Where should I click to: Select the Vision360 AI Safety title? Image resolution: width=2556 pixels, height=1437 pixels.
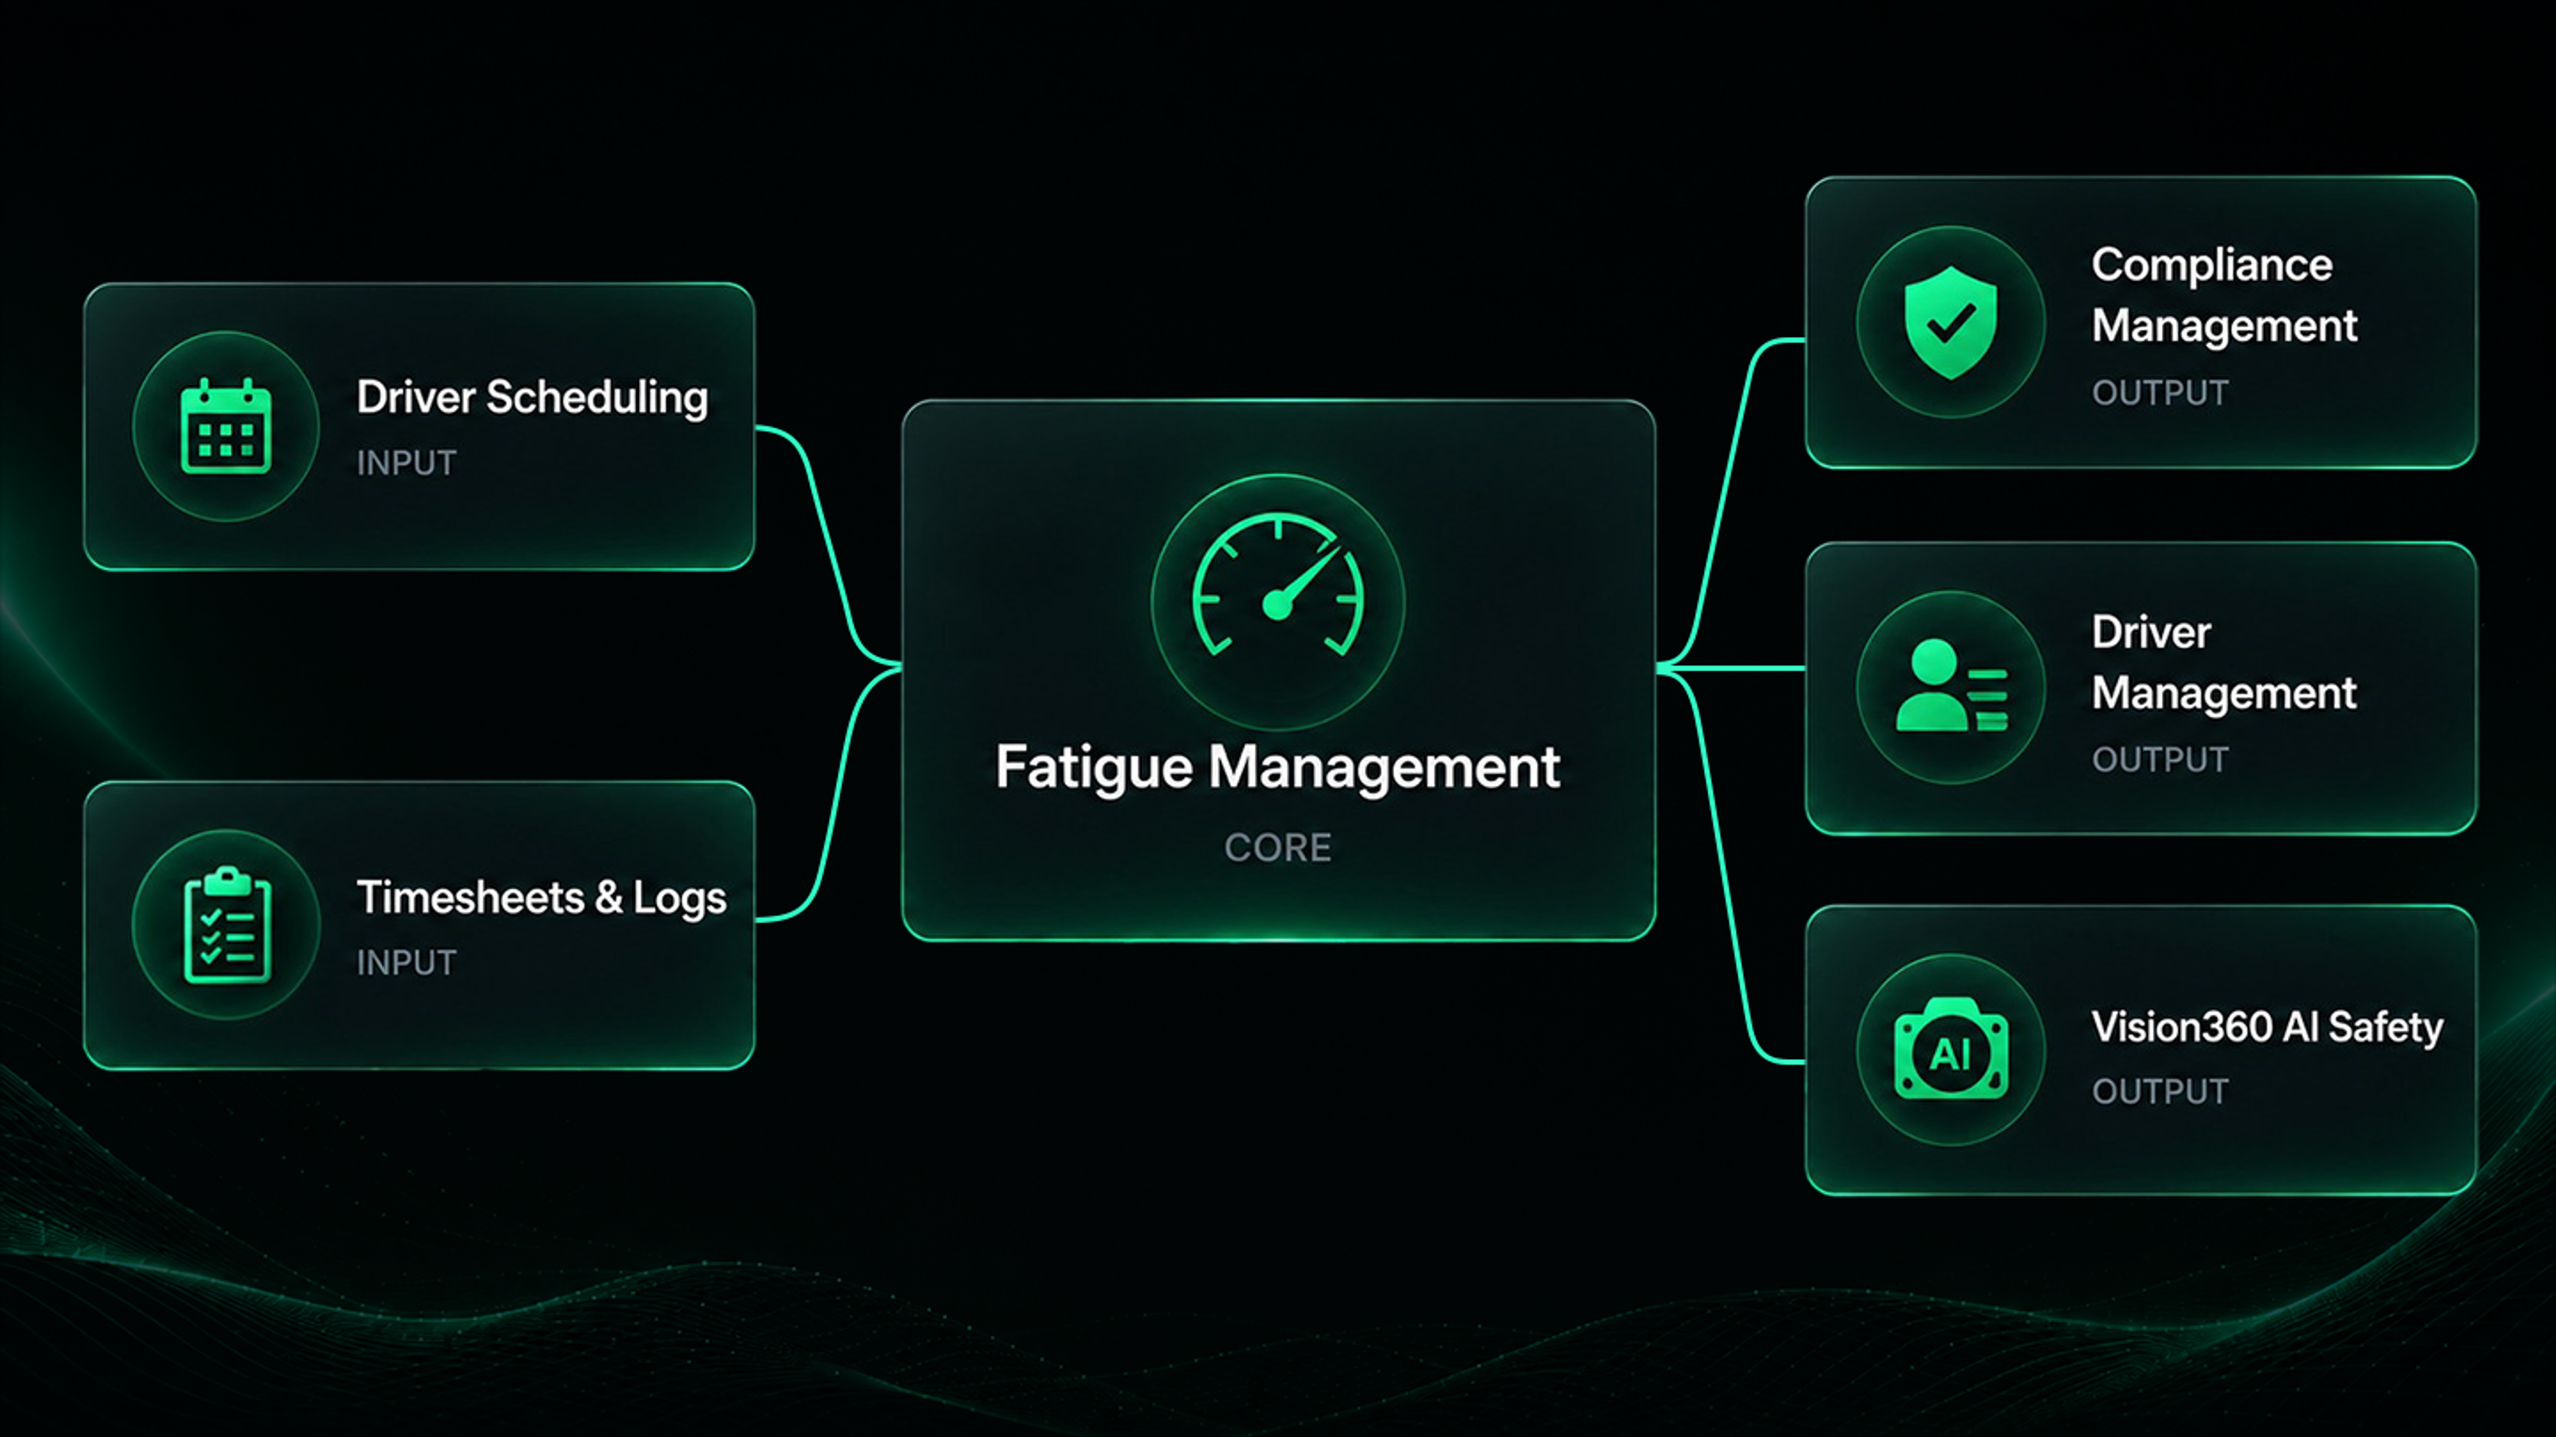coord(2267,1027)
